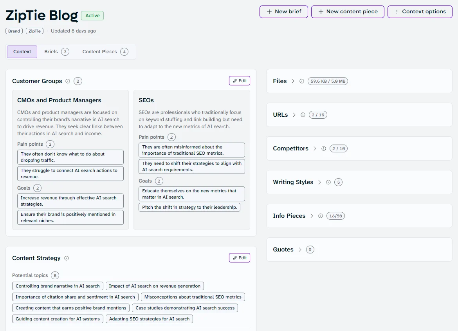This screenshot has width=458, height=331.
Task: Expand the Files section chevron
Action: pyautogui.click(x=293, y=81)
